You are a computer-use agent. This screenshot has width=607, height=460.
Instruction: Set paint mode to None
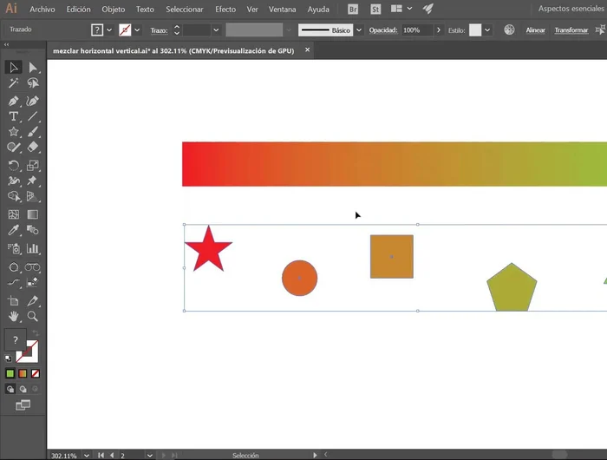tap(36, 373)
